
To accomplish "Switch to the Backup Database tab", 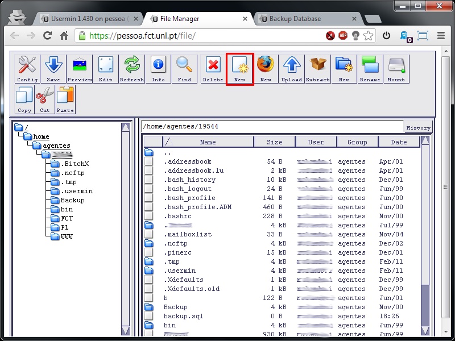I will [295, 19].
